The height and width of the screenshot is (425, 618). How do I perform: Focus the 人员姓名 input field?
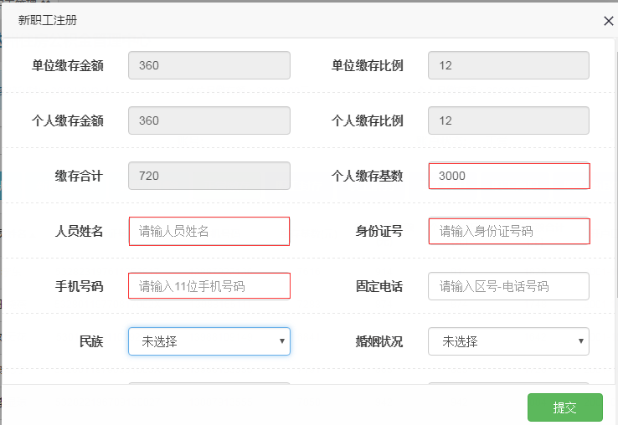(209, 232)
